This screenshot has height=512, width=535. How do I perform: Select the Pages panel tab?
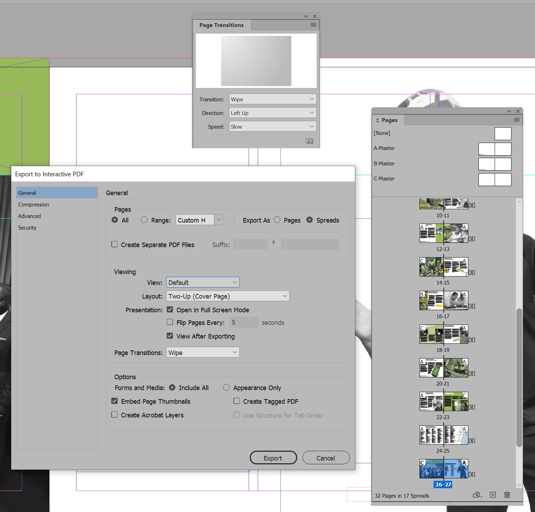pyautogui.click(x=387, y=120)
